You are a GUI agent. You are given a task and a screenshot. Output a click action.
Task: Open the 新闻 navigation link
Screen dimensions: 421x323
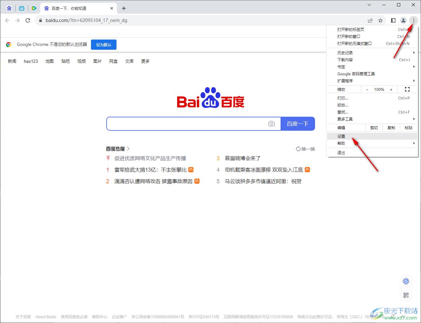click(12, 61)
